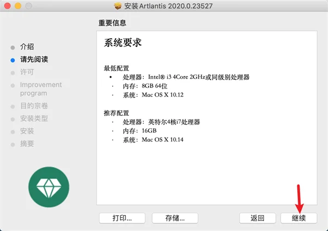The width and height of the screenshot is (328, 231).
Task: Select the 目的宗卷 step in sidebar
Action: pyautogui.click(x=34, y=106)
